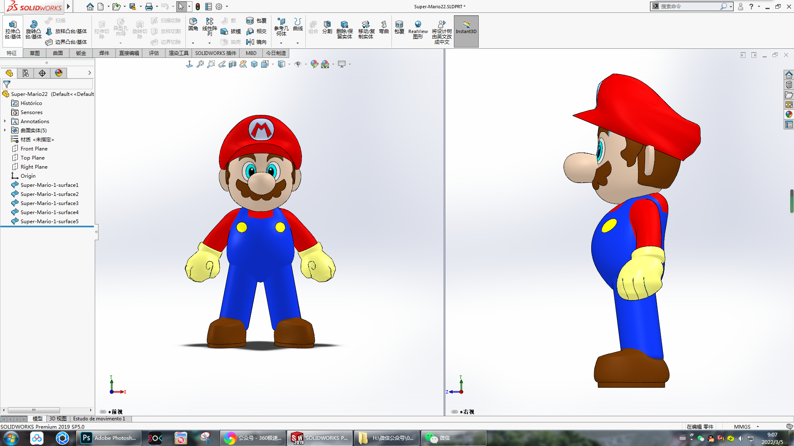Open the 参考几何体 reference geometry tool

tap(281, 27)
